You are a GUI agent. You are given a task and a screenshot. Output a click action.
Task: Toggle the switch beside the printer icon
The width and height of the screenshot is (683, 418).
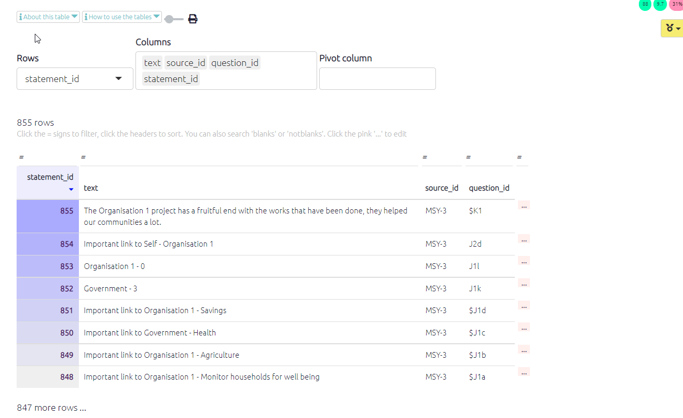[174, 19]
